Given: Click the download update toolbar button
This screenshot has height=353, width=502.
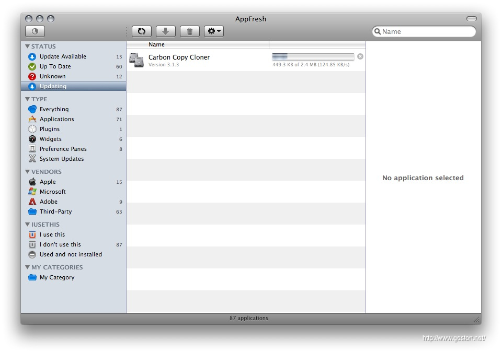Looking at the screenshot, I should click(x=165, y=31).
